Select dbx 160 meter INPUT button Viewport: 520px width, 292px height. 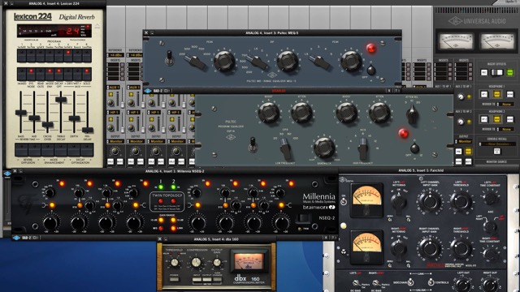[x=197, y=279]
